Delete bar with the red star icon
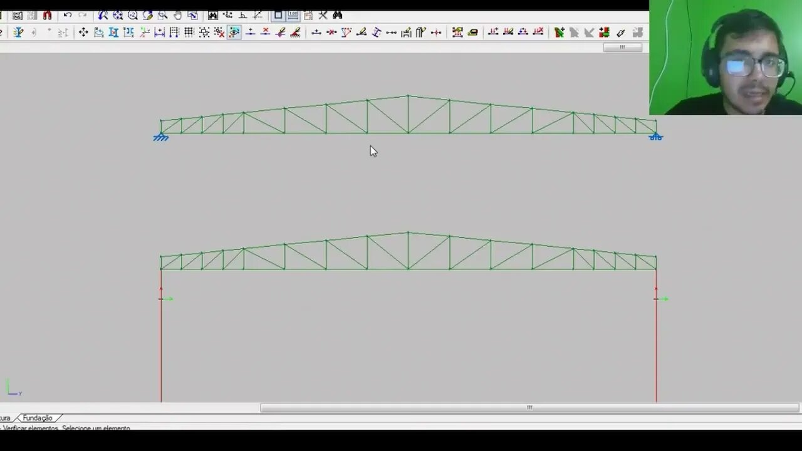 tap(331, 32)
